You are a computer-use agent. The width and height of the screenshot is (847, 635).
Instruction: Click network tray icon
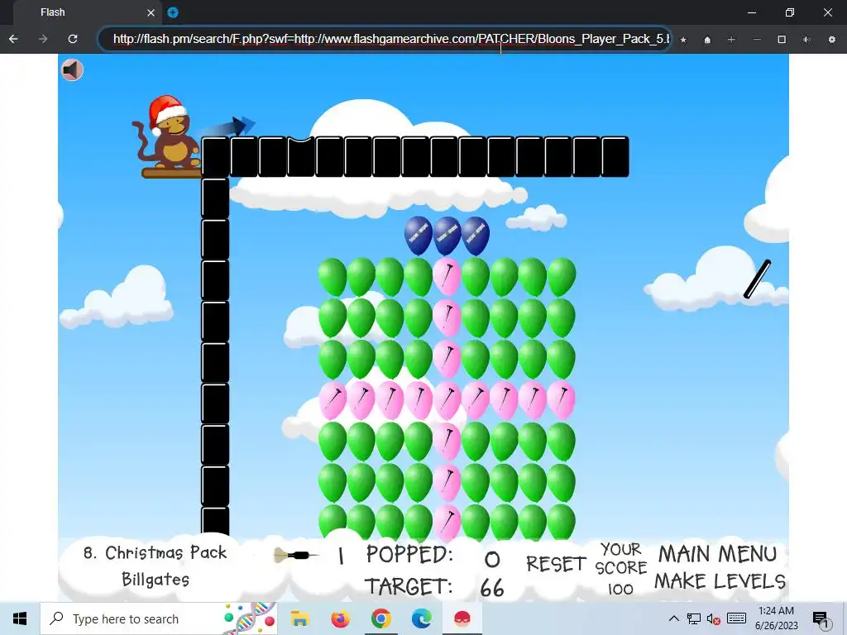tap(694, 618)
